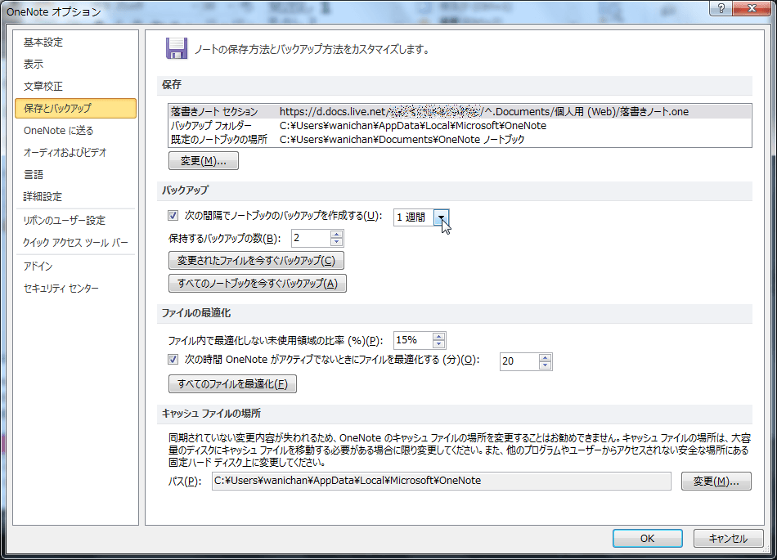Open the backup interval dropdown showing 1 週間
This screenshot has width=777, height=560.
(441, 217)
